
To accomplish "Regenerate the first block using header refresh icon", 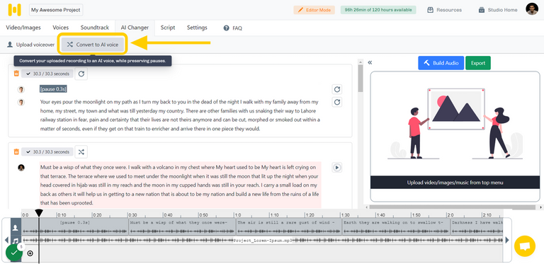I will (x=81, y=74).
